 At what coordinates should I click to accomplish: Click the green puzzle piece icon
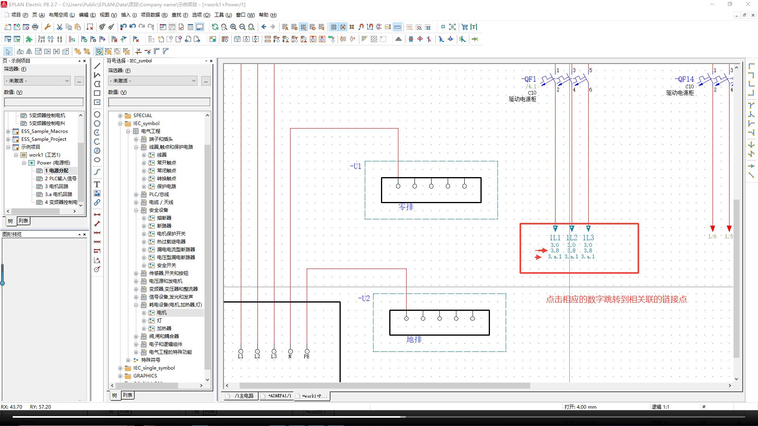pos(29,39)
